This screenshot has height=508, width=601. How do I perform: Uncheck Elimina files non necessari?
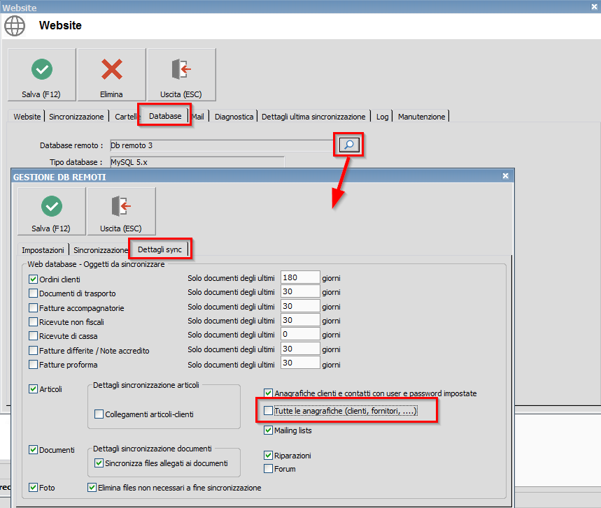pyautogui.click(x=92, y=488)
